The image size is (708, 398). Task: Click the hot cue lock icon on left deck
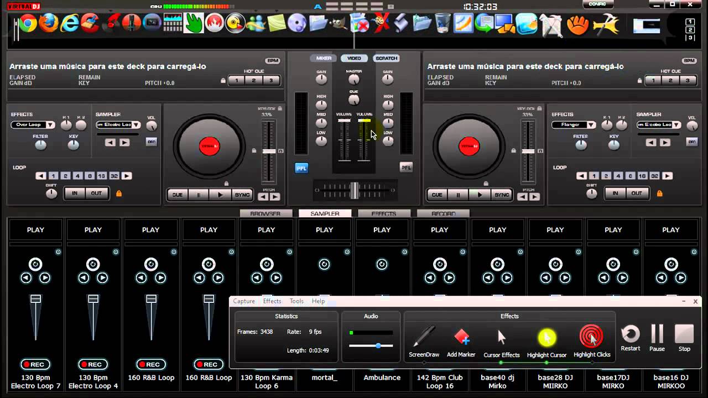point(223,81)
